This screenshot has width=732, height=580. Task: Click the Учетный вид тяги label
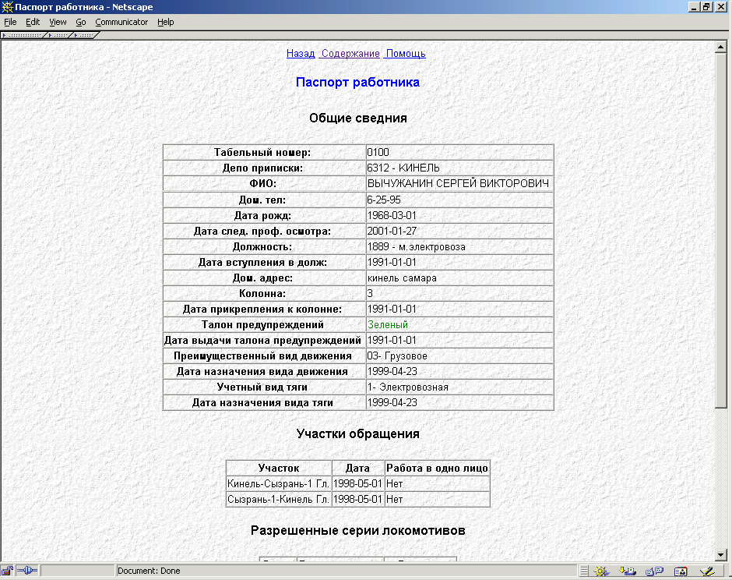pyautogui.click(x=262, y=387)
